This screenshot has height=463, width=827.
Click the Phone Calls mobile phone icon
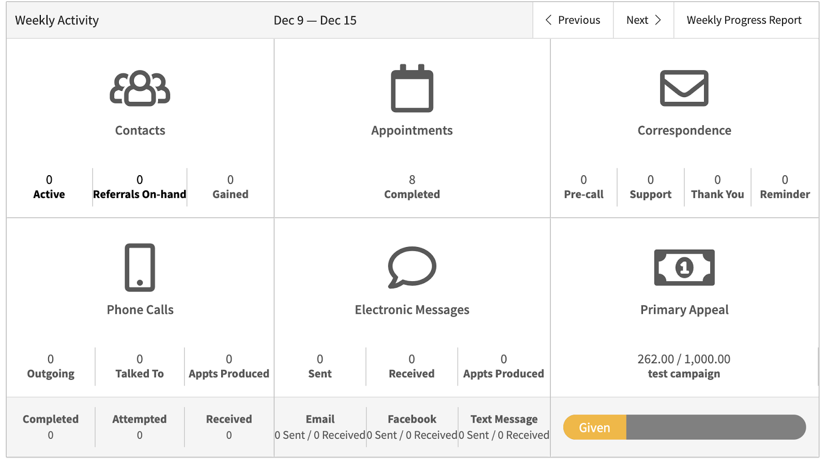point(140,268)
